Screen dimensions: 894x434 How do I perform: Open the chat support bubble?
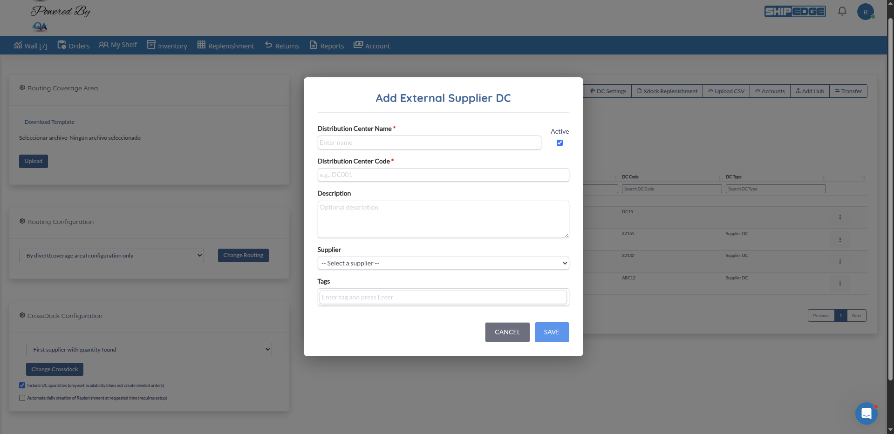pyautogui.click(x=866, y=413)
